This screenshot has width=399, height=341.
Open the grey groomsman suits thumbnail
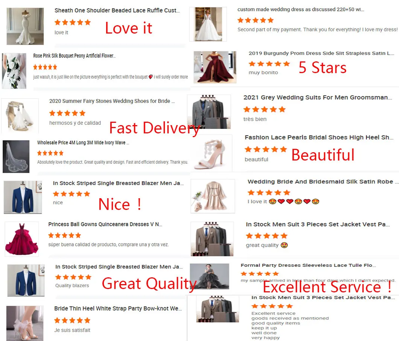[209, 112]
